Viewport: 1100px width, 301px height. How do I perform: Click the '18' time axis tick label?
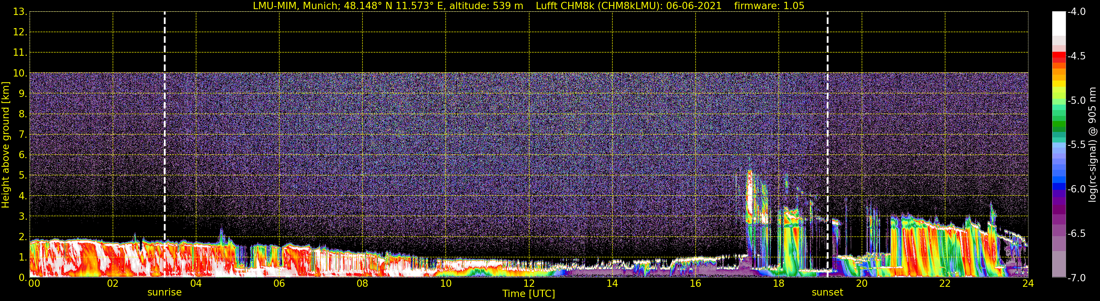tap(779, 284)
